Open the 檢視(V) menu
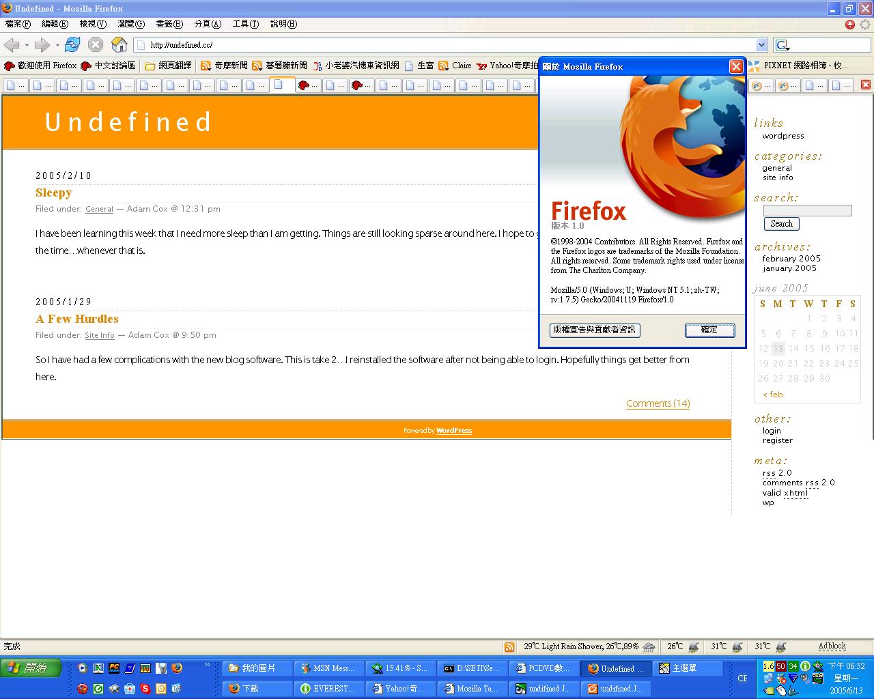Screen dimensions: 874x699 [x=93, y=24]
